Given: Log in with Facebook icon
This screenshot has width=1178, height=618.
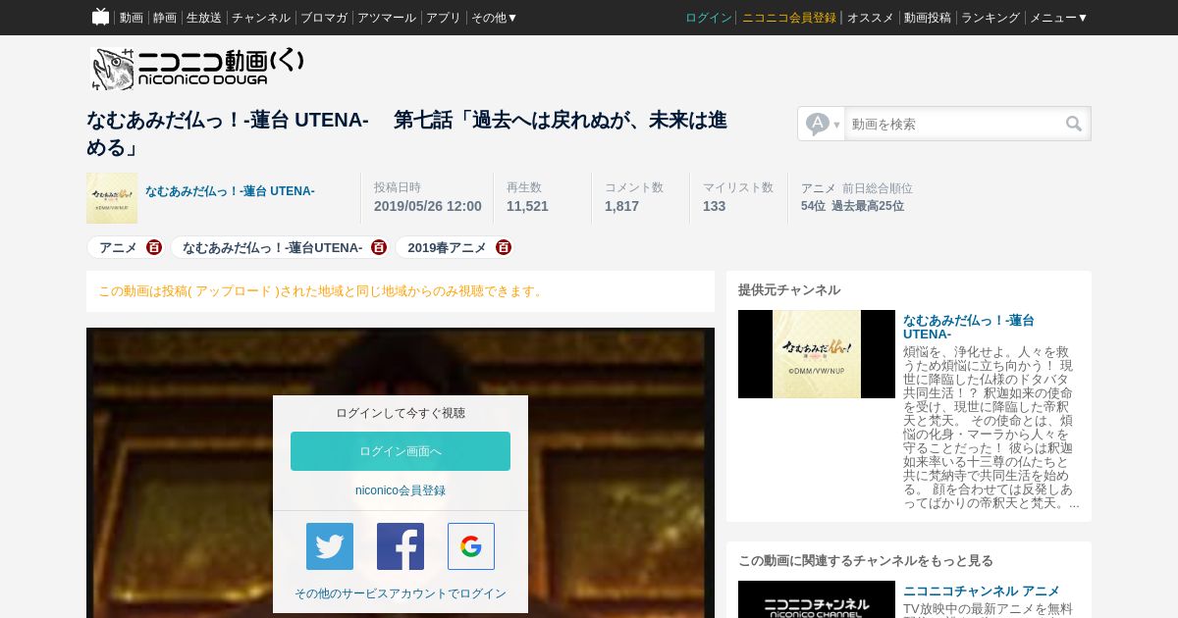Looking at the screenshot, I should [401, 546].
